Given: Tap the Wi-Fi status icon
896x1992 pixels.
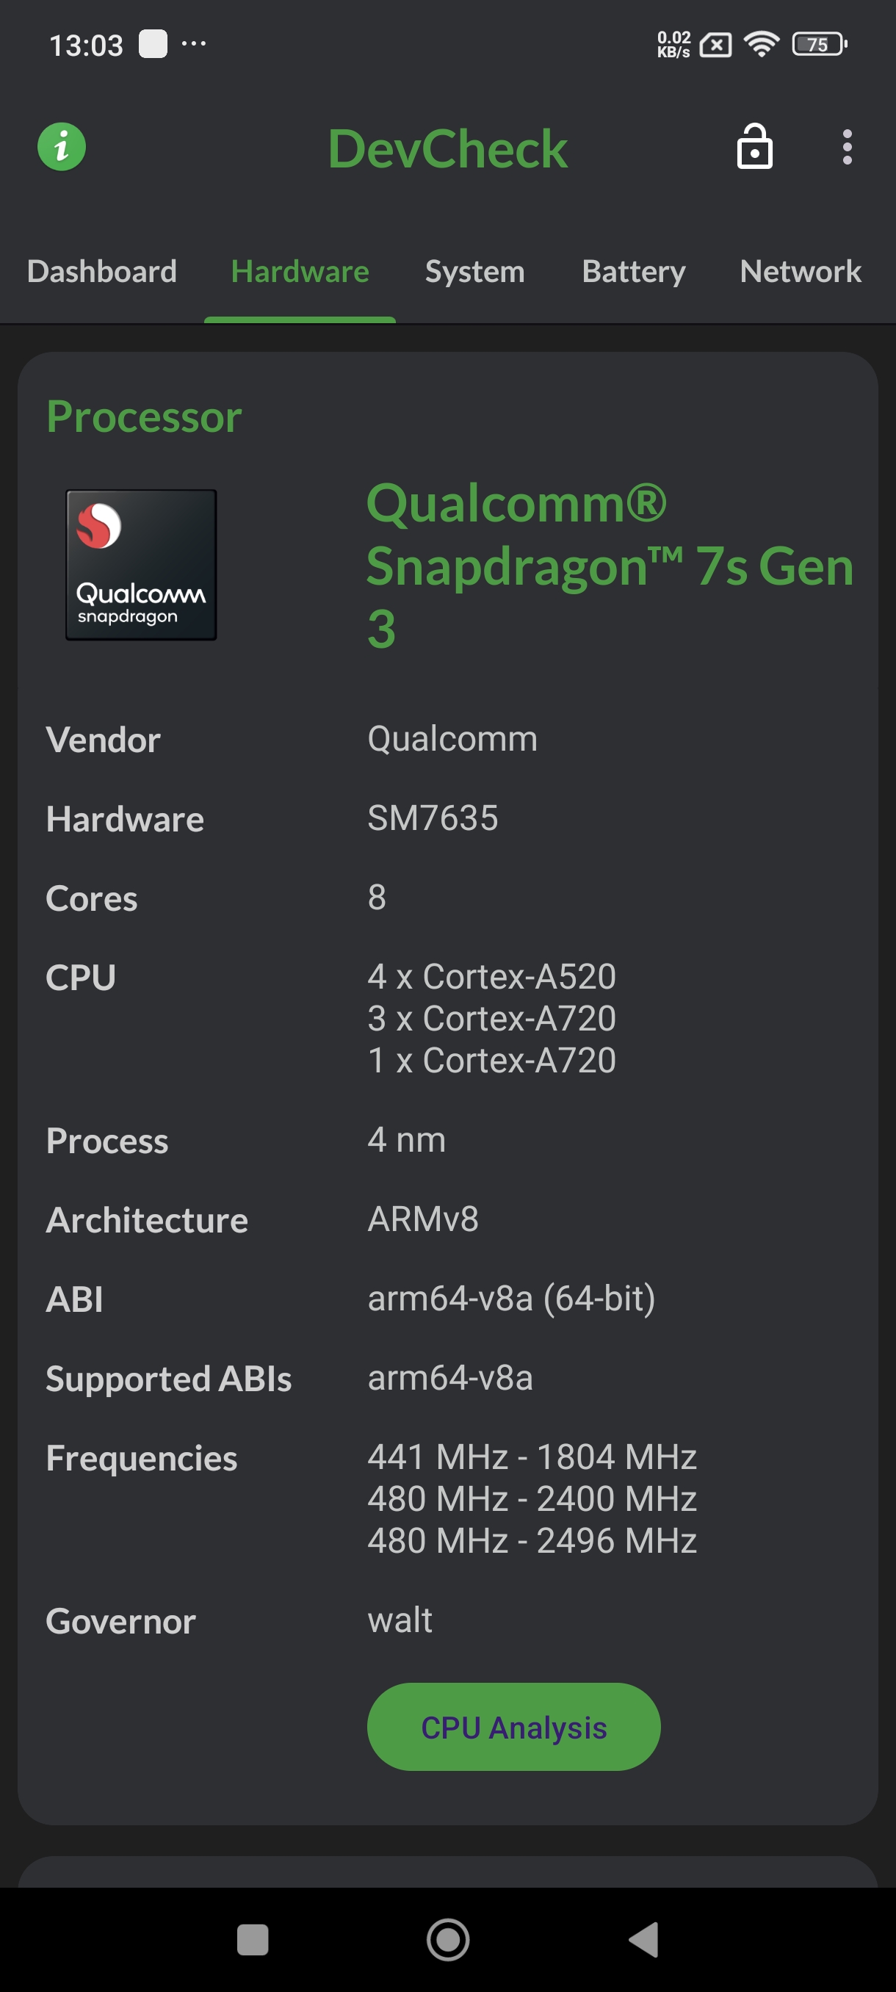Looking at the screenshot, I should click(x=762, y=44).
